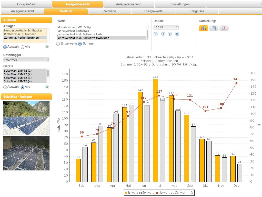The width and height of the screenshot is (262, 197).
Task: Open lower solar panel roof photo
Action: point(26,153)
